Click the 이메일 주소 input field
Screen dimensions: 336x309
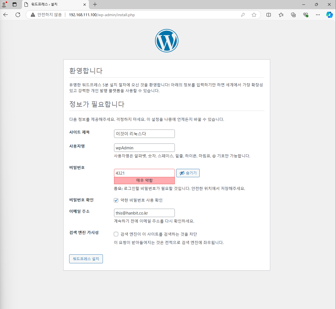[x=144, y=213]
